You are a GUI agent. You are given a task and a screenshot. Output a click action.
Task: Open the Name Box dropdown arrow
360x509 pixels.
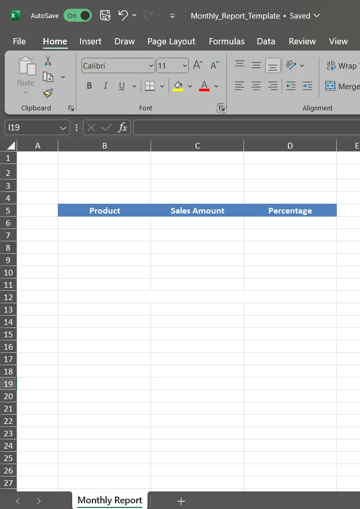63,127
